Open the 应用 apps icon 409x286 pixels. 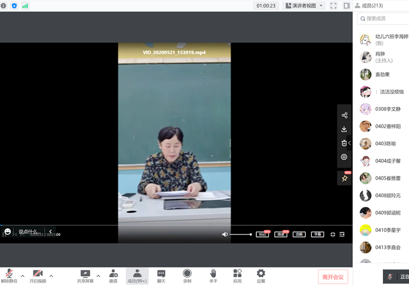[237, 276]
